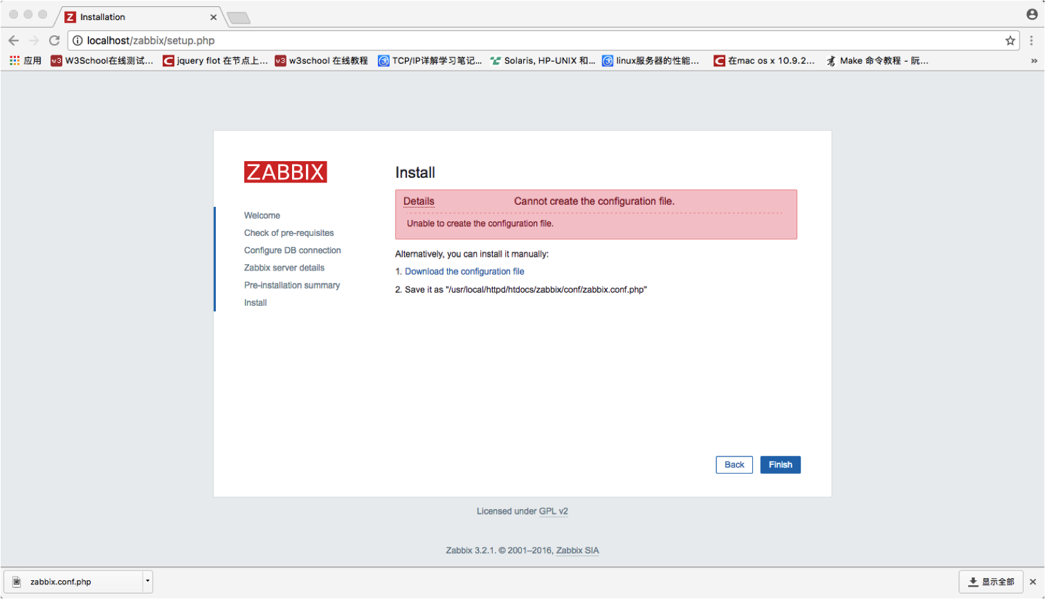Click the Finish button
The width and height of the screenshot is (1045, 599).
pyautogui.click(x=780, y=465)
